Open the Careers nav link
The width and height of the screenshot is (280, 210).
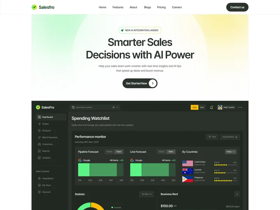click(x=177, y=7)
